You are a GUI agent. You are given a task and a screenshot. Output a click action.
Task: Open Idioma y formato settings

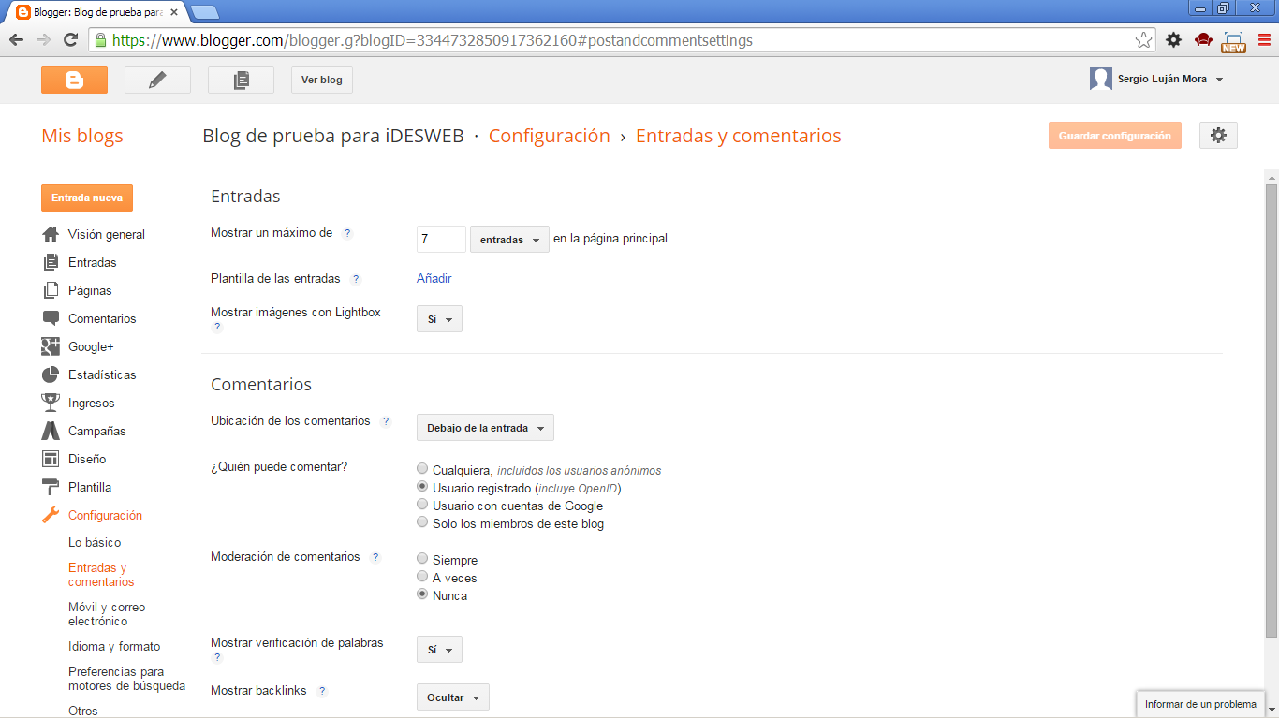click(114, 646)
